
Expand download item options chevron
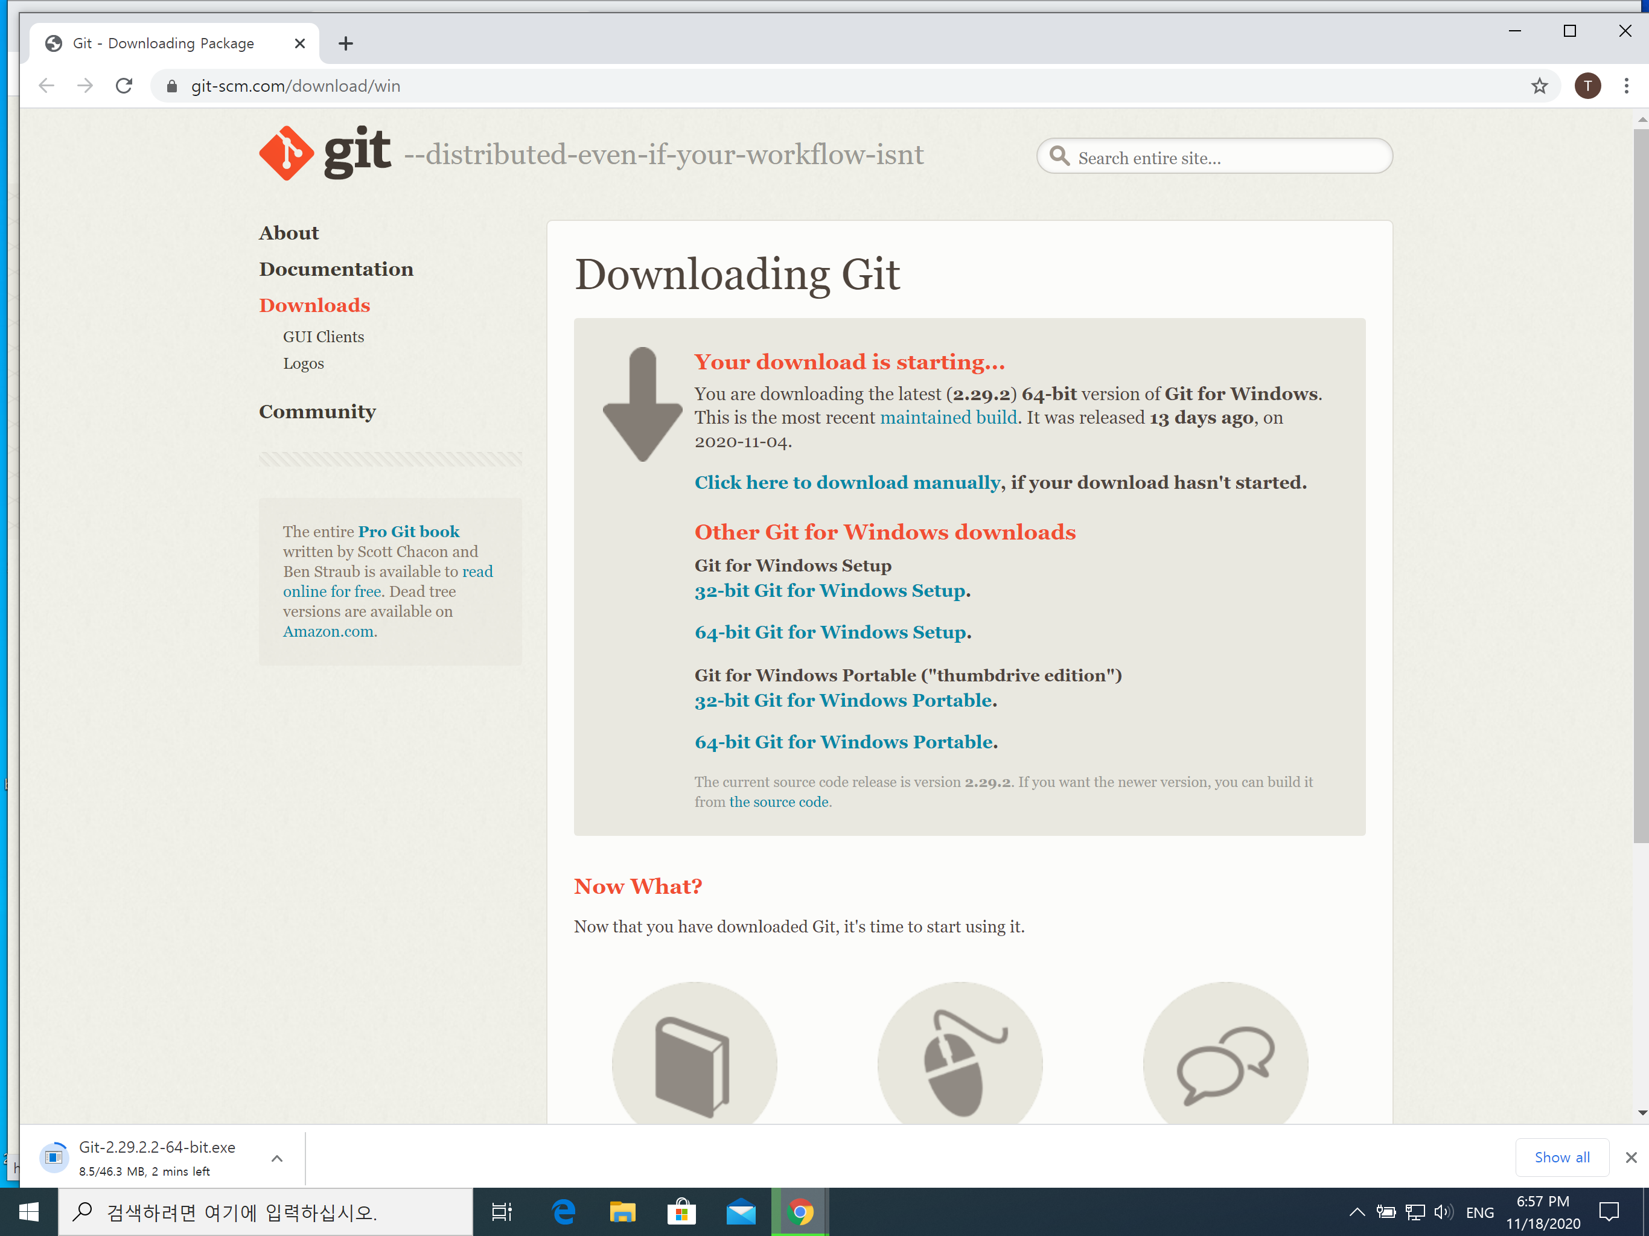click(x=276, y=1158)
